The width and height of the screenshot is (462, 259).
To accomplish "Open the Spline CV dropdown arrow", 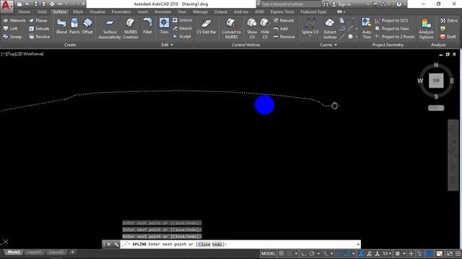I will (x=310, y=37).
